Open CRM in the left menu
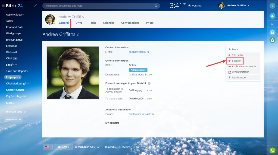 [9, 59]
